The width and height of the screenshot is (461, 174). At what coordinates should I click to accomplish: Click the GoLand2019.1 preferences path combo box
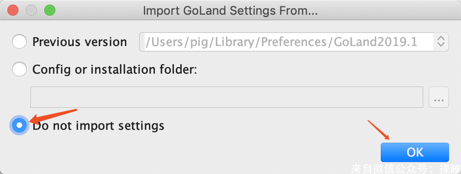[294, 42]
